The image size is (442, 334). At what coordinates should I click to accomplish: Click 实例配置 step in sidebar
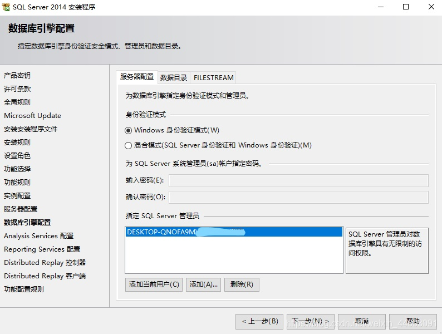click(17, 195)
